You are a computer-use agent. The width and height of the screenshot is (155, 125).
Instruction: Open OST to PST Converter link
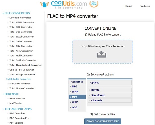(x=22, y=70)
